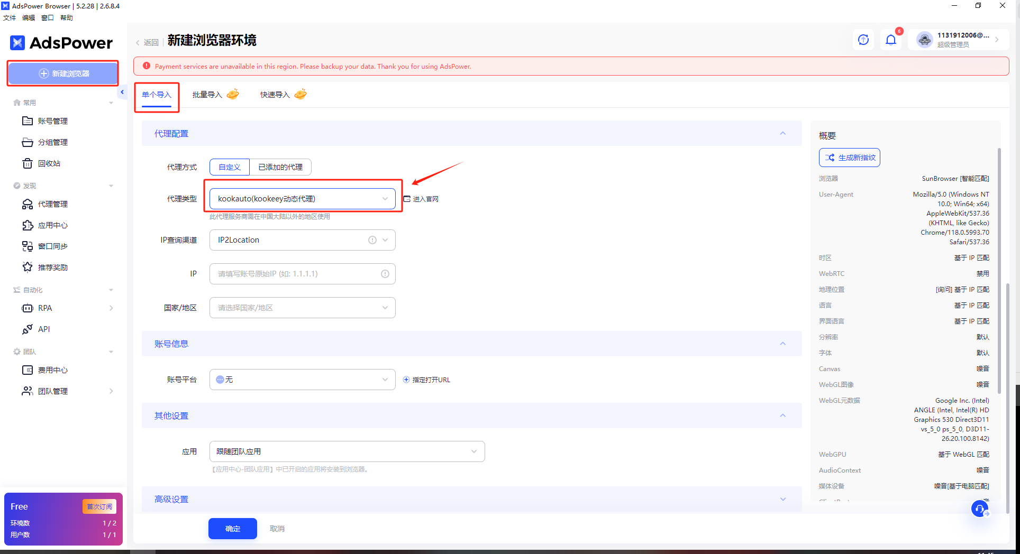Open 回收站 recycle bin in sidebar
1020x554 pixels.
[x=49, y=163]
